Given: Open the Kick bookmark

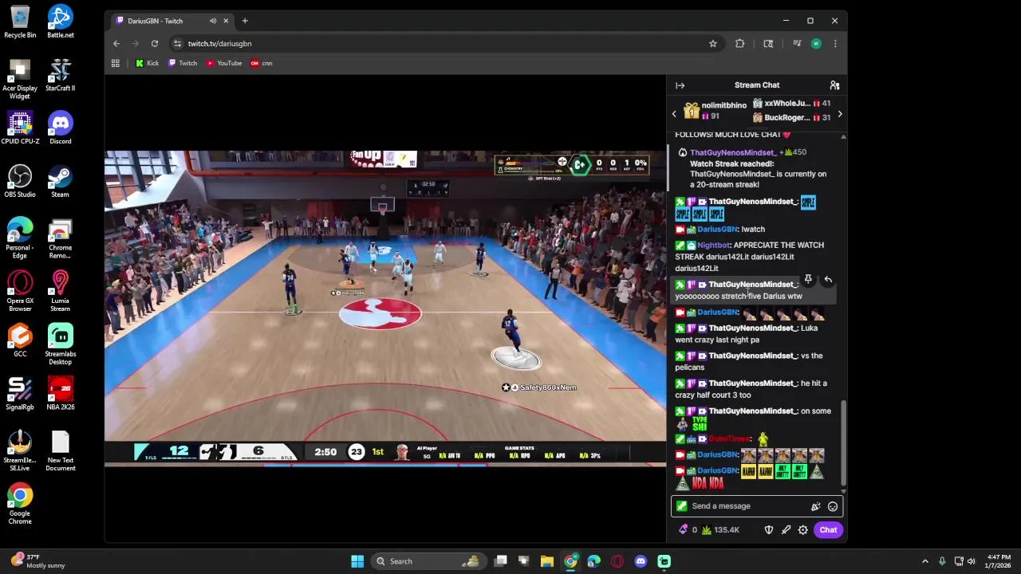Looking at the screenshot, I should (x=147, y=63).
